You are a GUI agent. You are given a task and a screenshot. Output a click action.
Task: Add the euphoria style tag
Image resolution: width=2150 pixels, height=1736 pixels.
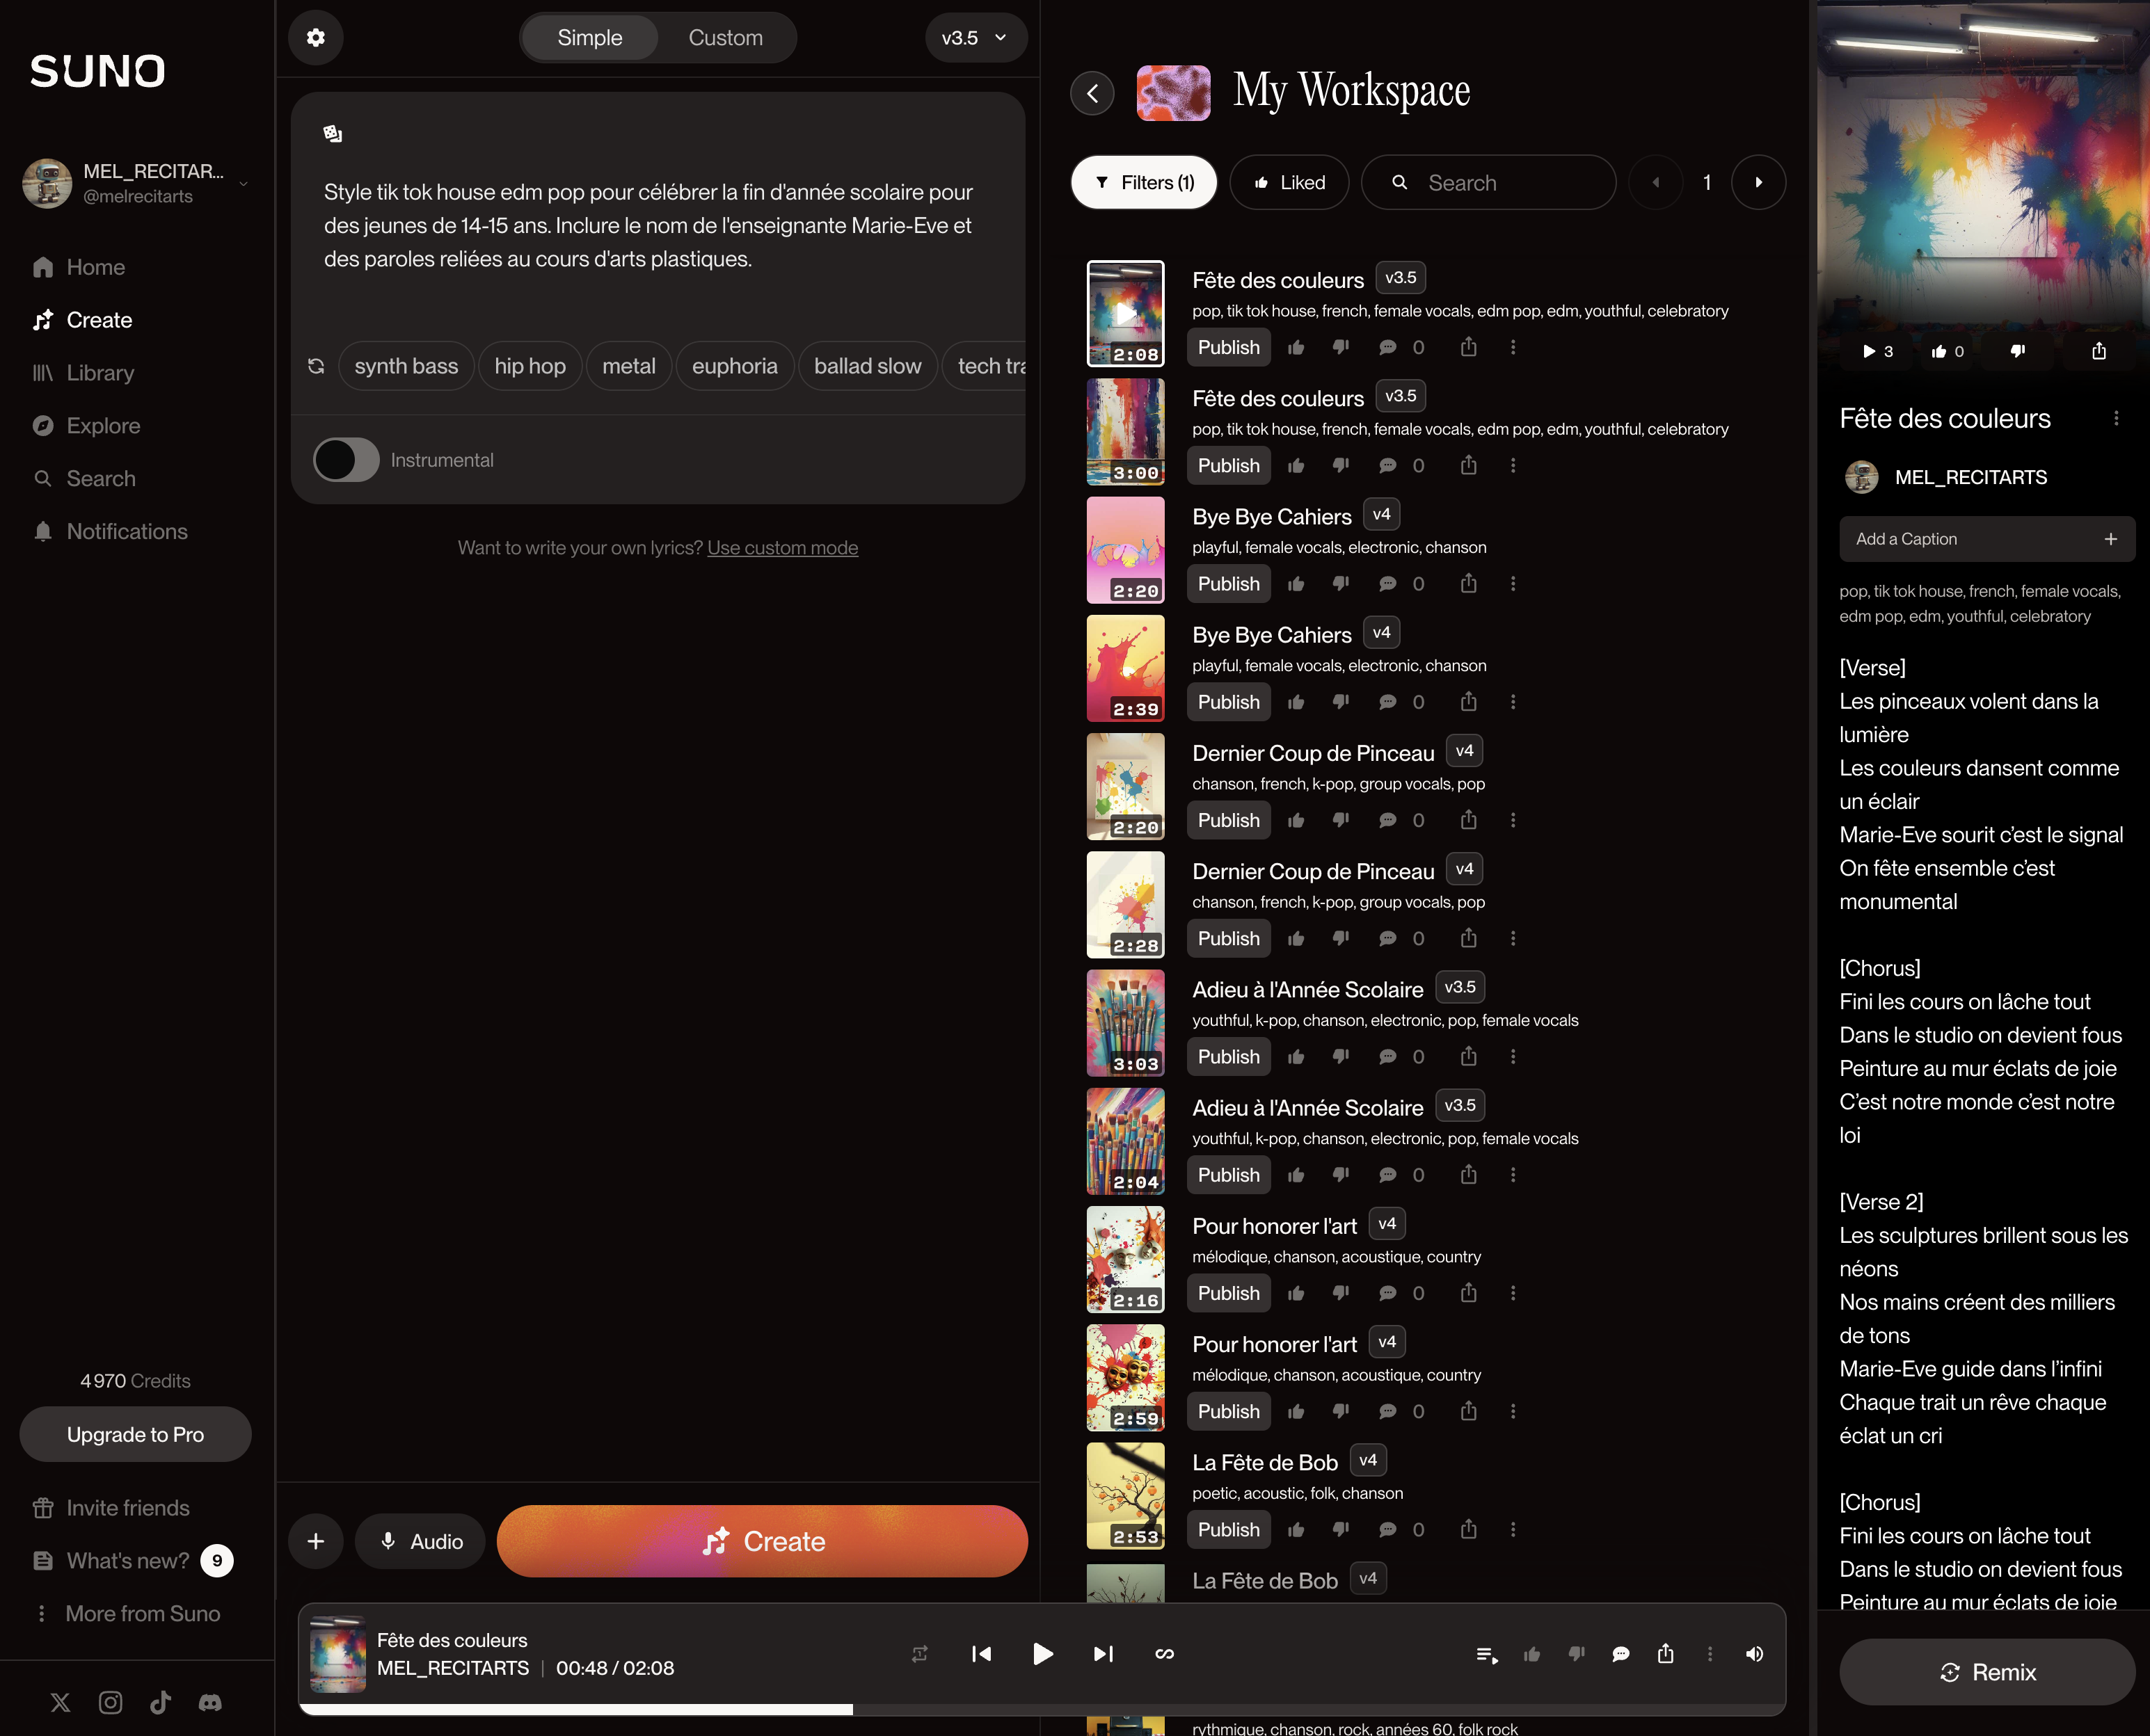click(x=734, y=366)
